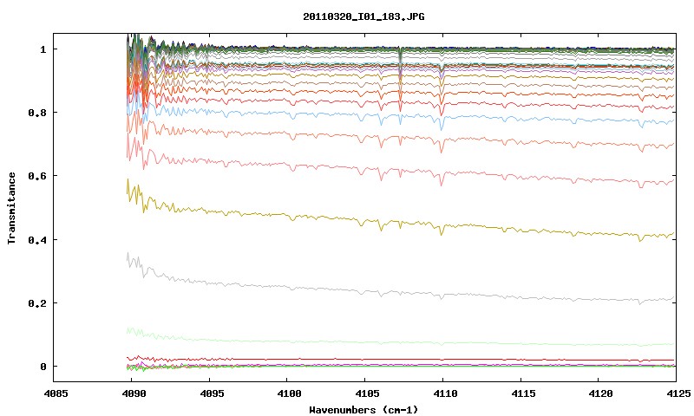Click the x-axis tick label 4085
The image size is (694, 416).
tap(56, 393)
